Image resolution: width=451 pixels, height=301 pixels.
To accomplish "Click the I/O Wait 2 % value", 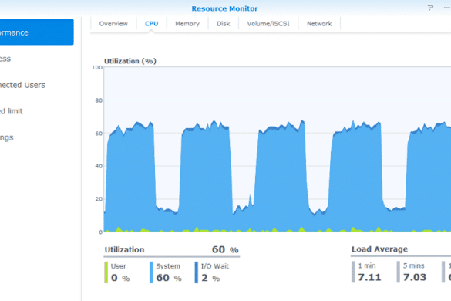I will (x=210, y=278).
